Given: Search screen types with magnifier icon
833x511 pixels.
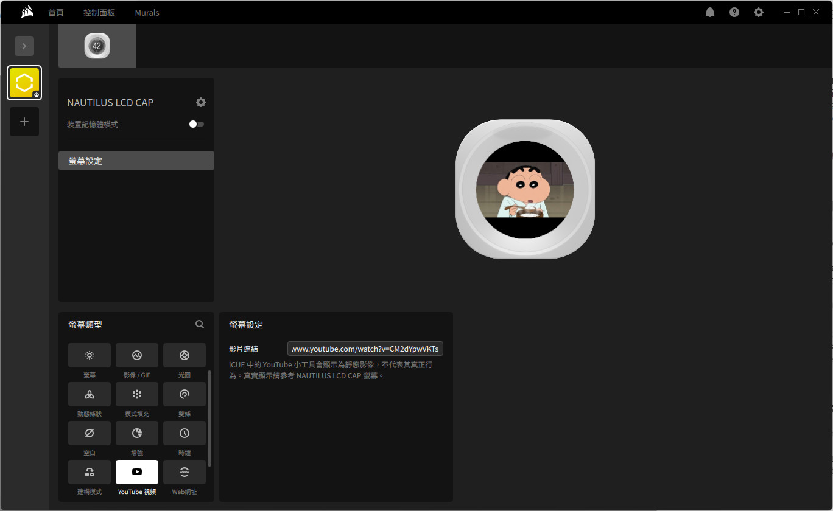Looking at the screenshot, I should pyautogui.click(x=200, y=324).
